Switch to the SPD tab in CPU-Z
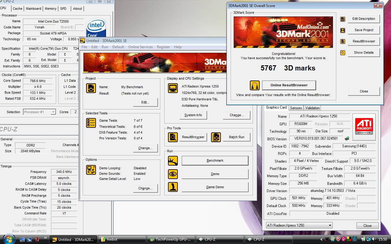 (63, 9)
